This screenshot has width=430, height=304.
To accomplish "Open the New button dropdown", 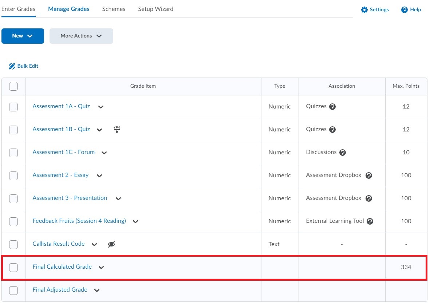I will click(x=23, y=36).
